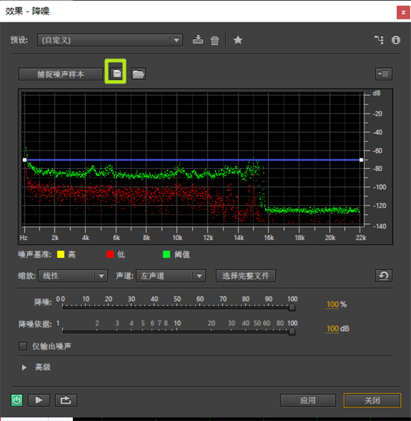Play the preview of the effect
Image resolution: width=411 pixels, height=421 pixels.
tap(39, 400)
